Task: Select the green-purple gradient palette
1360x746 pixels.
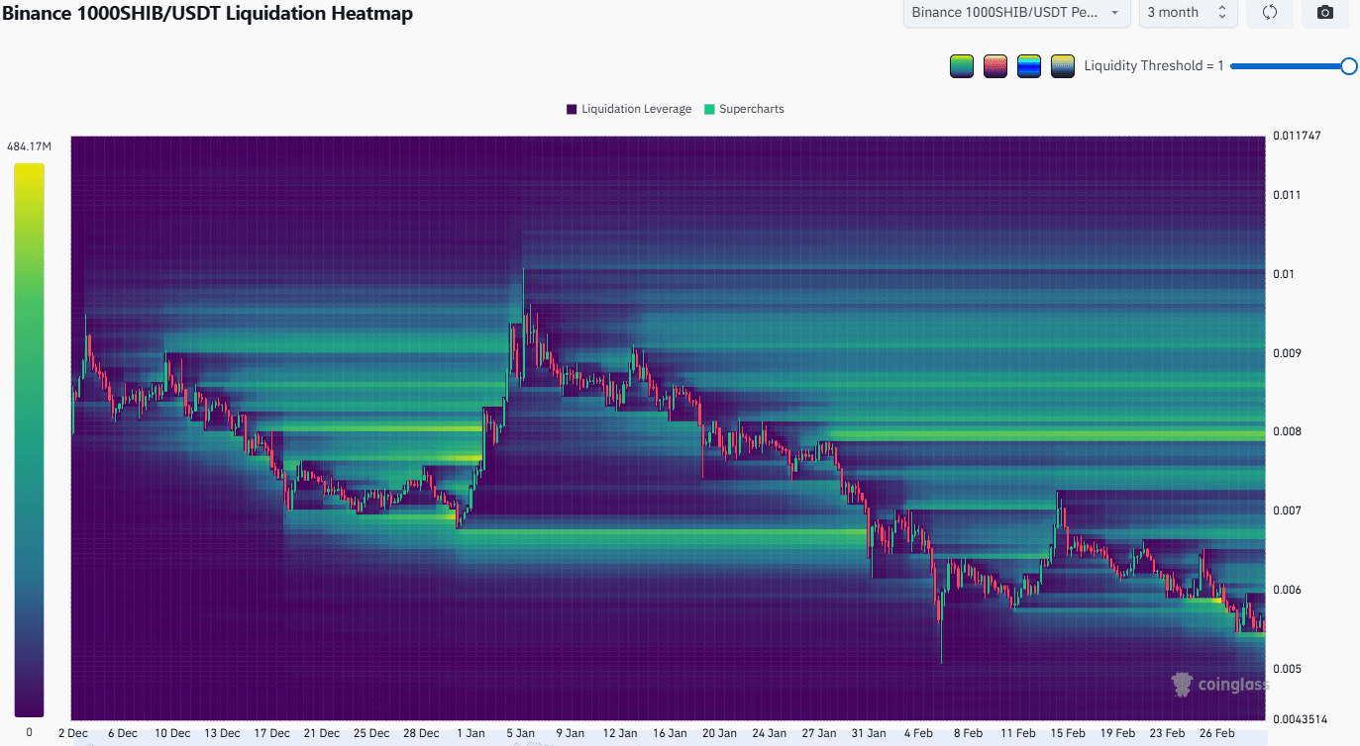Action: (x=961, y=65)
